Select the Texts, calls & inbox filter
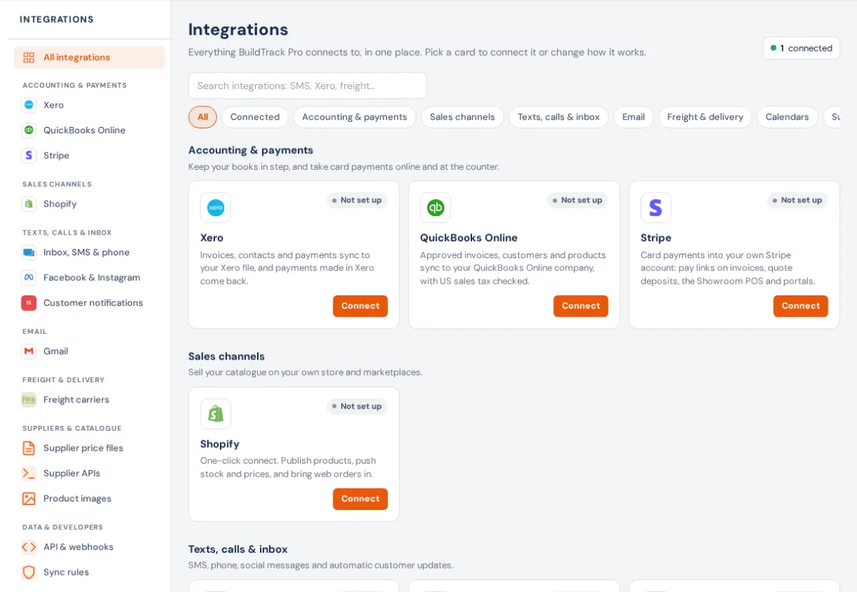Screen dimensions: 857x592 [558, 117]
